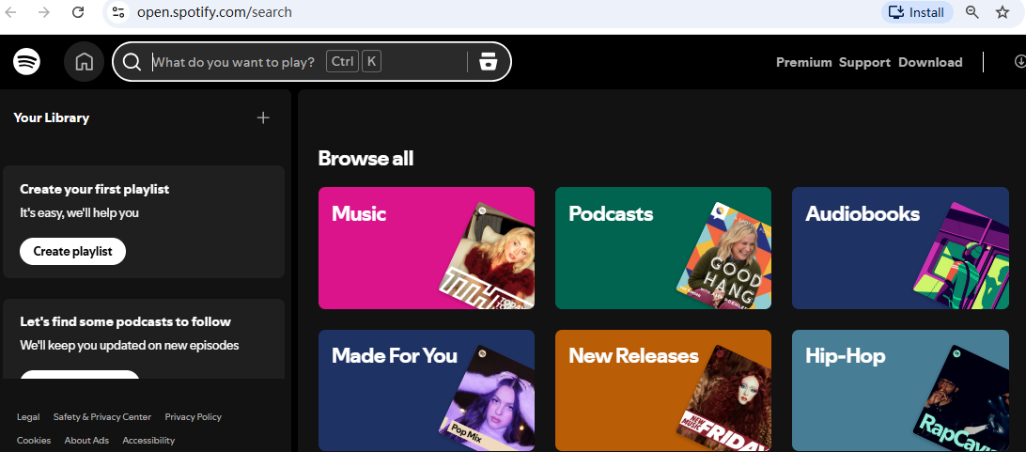1026x452 pixels.
Task: Open browser zoom magnifier icon
Action: [972, 12]
